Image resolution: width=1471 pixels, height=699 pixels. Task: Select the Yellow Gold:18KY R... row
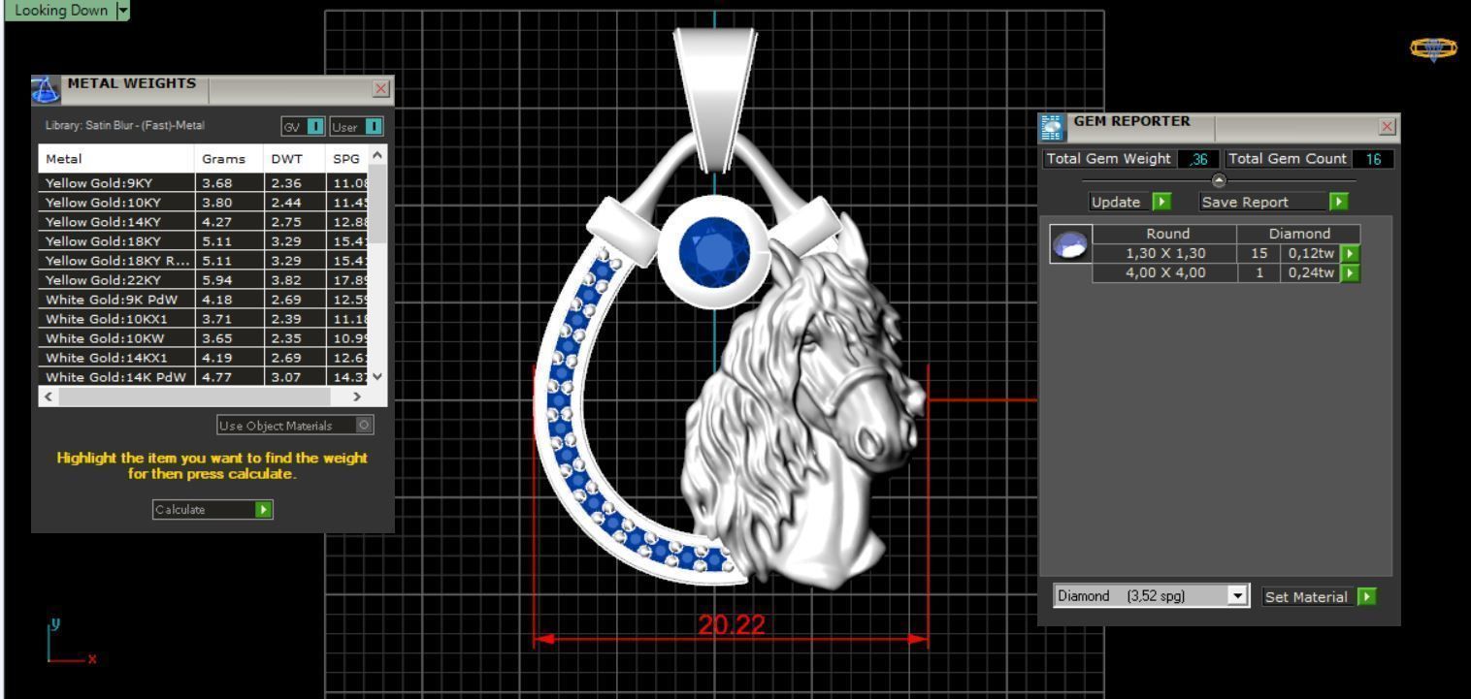point(205,261)
